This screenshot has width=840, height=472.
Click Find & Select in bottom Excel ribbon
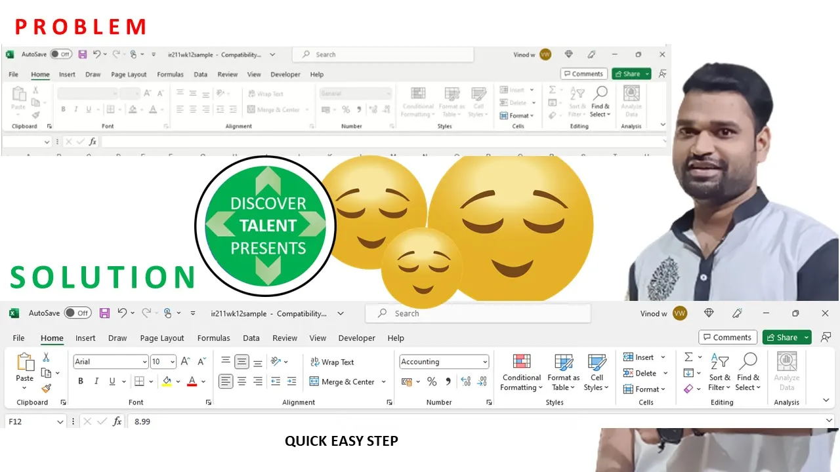(x=748, y=372)
